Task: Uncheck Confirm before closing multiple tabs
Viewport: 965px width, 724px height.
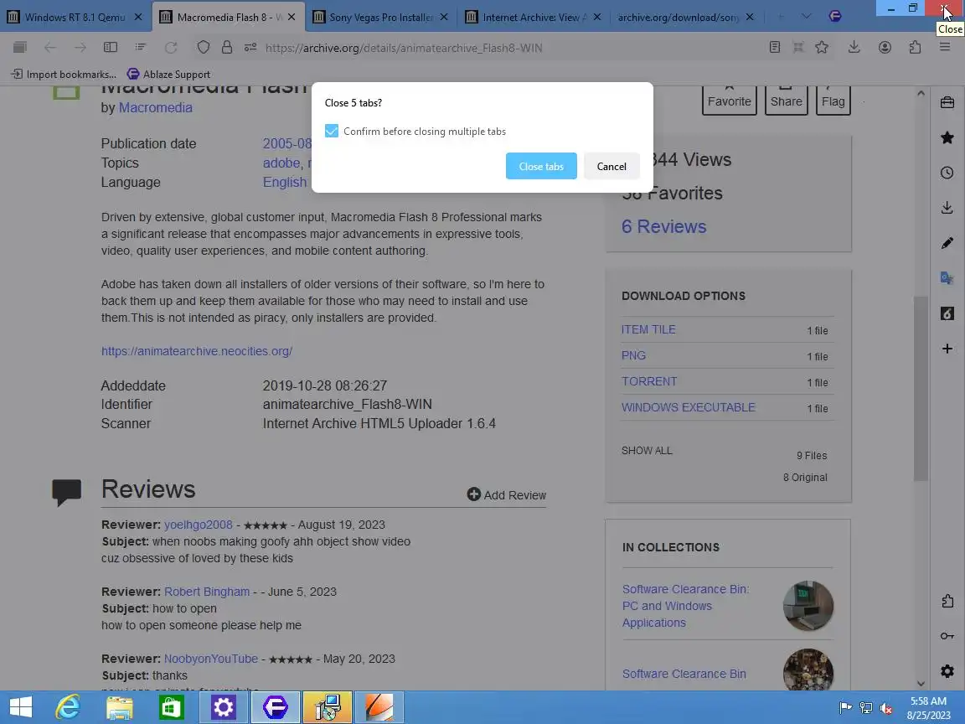Action: tap(332, 131)
